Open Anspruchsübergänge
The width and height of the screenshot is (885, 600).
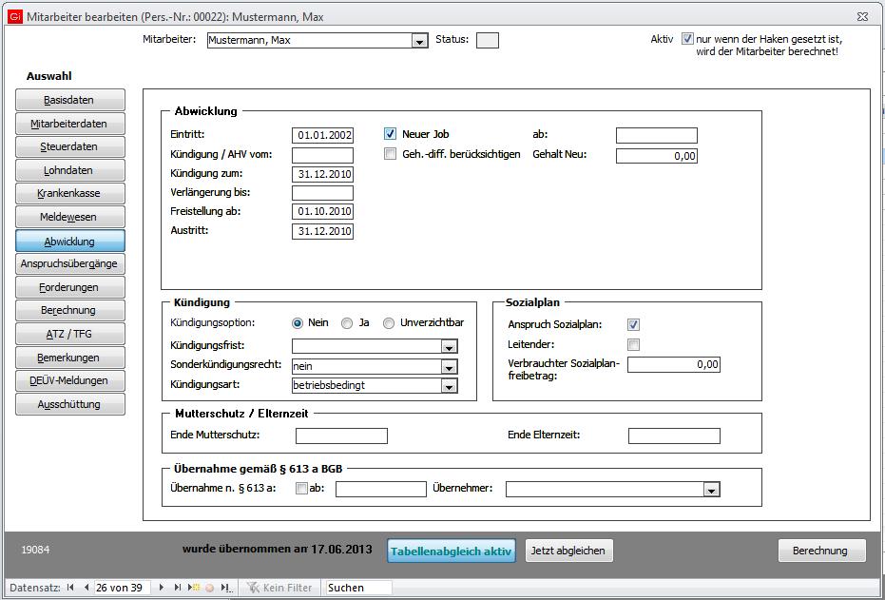pos(70,264)
